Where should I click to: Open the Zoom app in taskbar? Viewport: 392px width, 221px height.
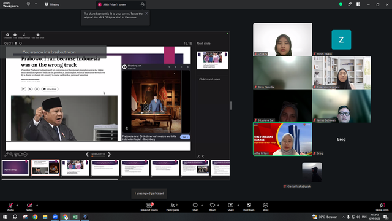(x=55, y=217)
